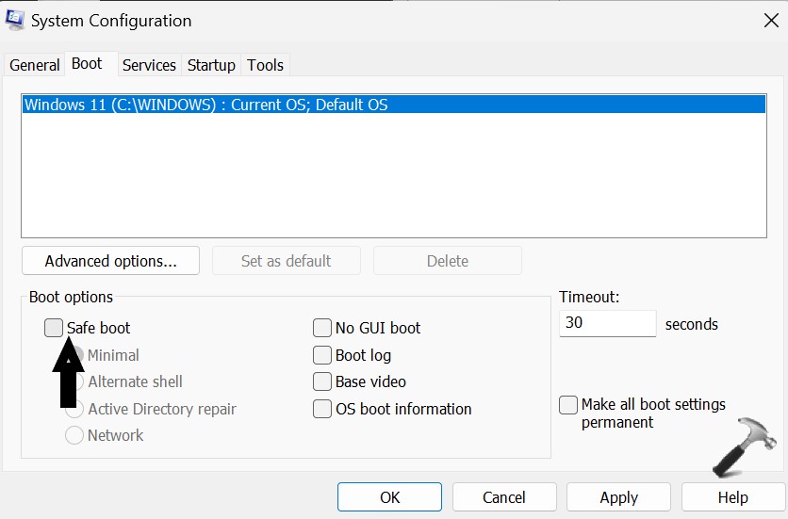Click the Timeout seconds input field
Screen dimensions: 788x519
[607, 324]
